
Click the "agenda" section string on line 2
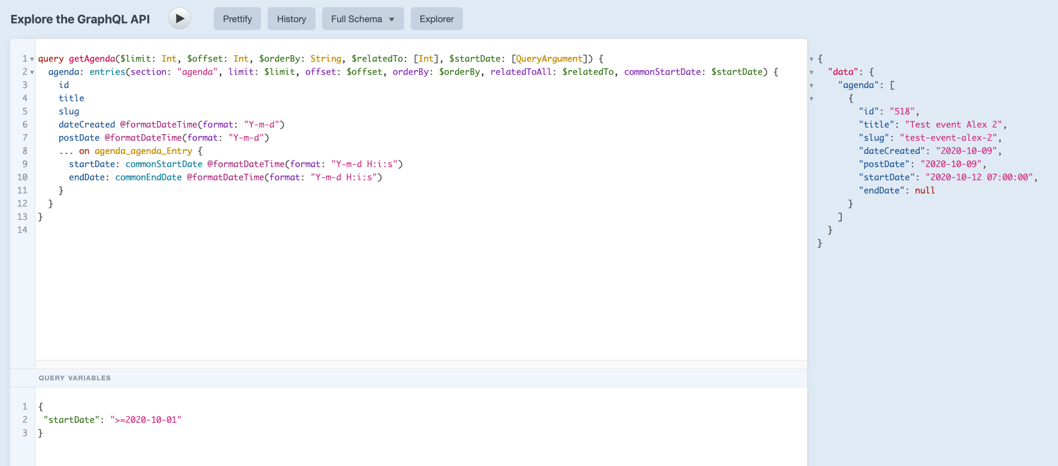click(198, 72)
